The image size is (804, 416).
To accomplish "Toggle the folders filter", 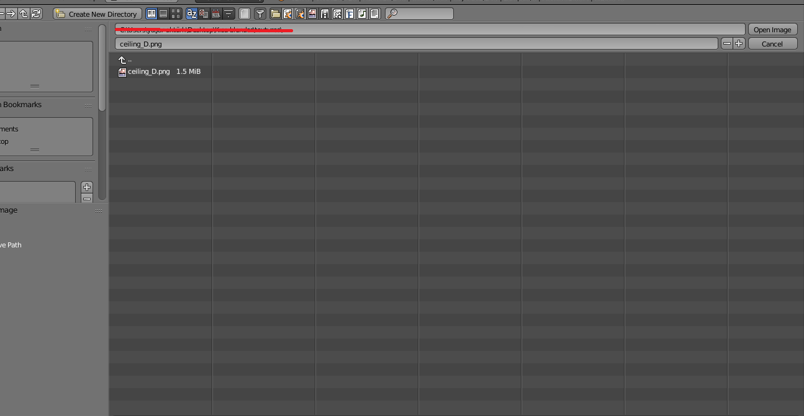I will tap(276, 14).
